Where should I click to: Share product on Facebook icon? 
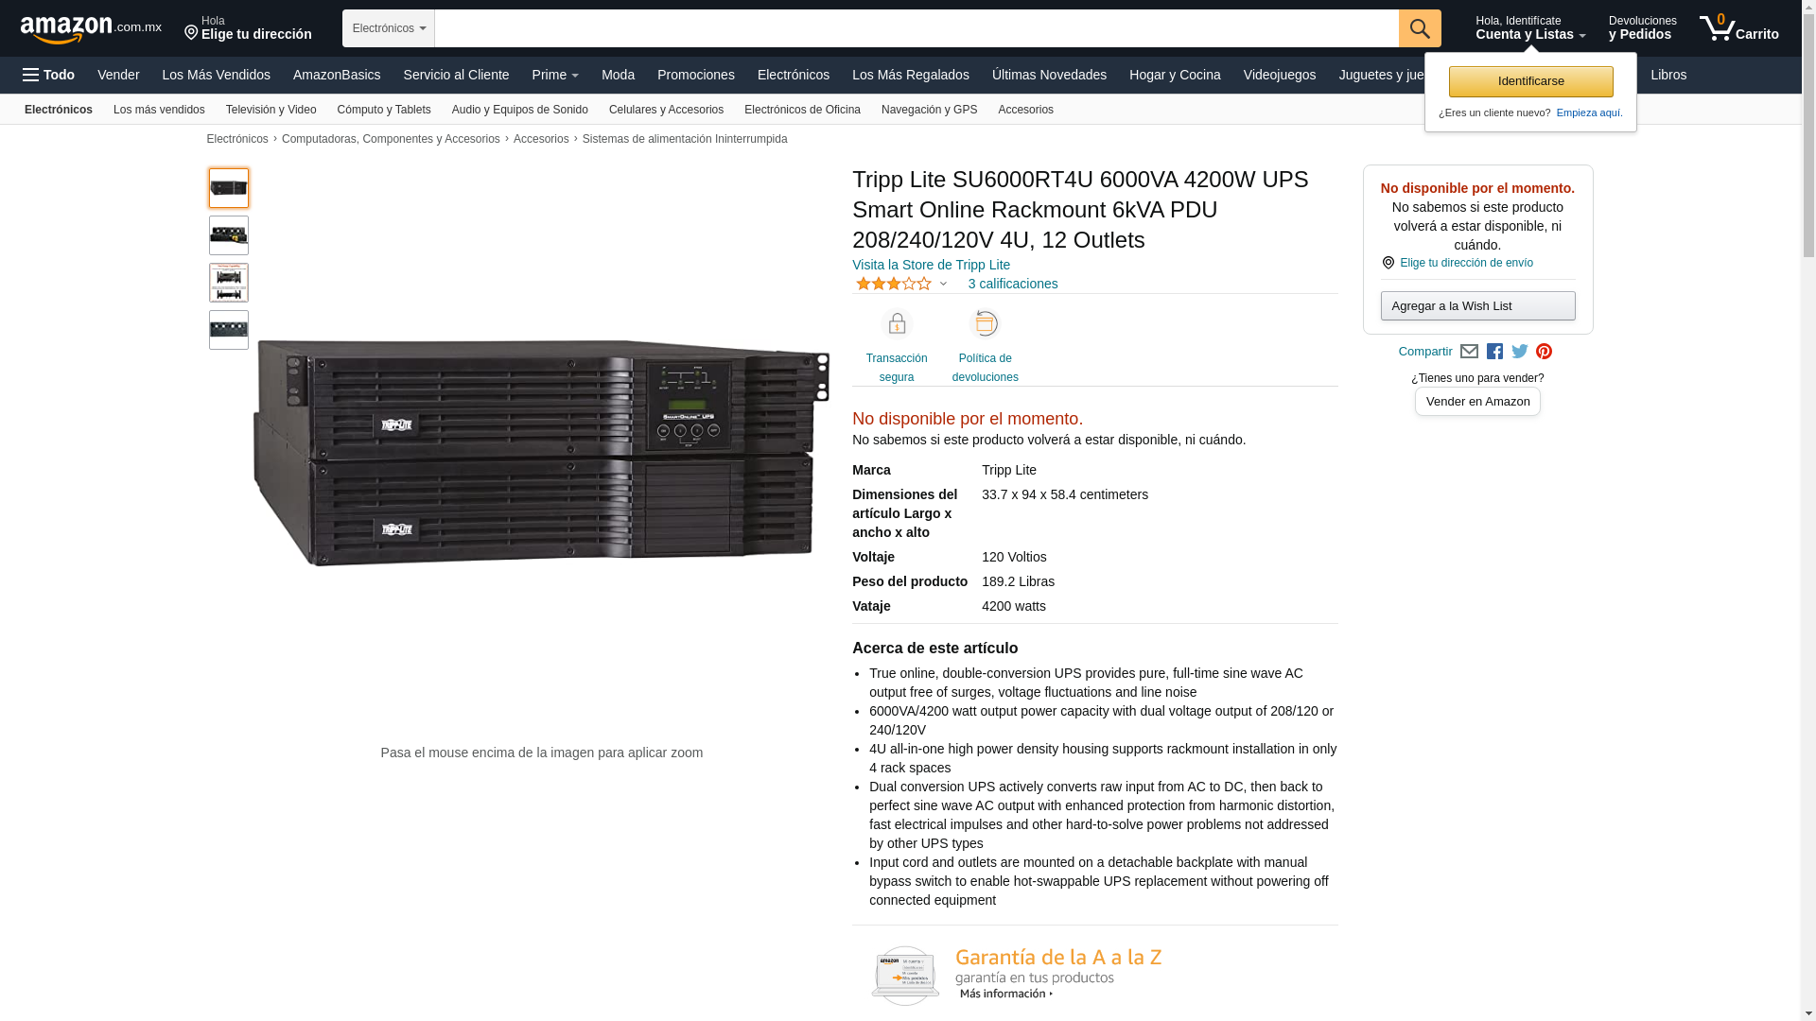coord(1494,352)
